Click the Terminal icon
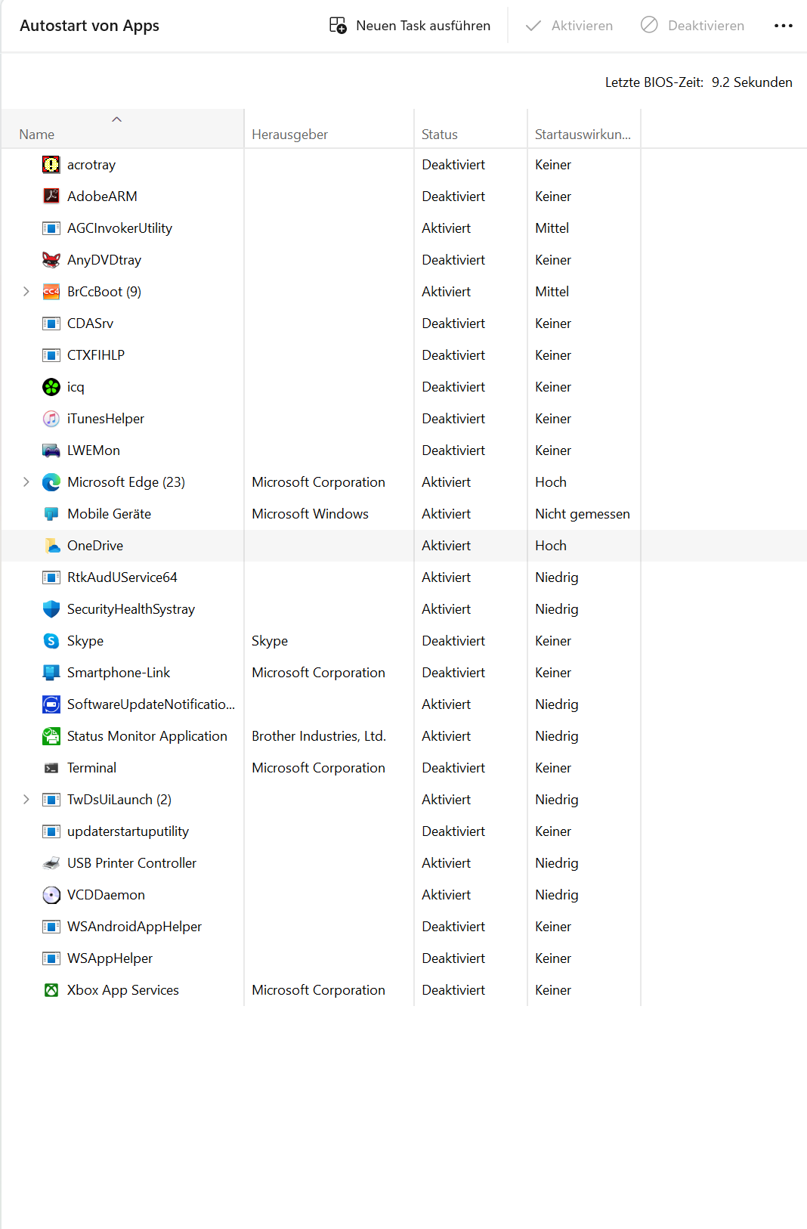This screenshot has height=1229, width=807. [51, 768]
